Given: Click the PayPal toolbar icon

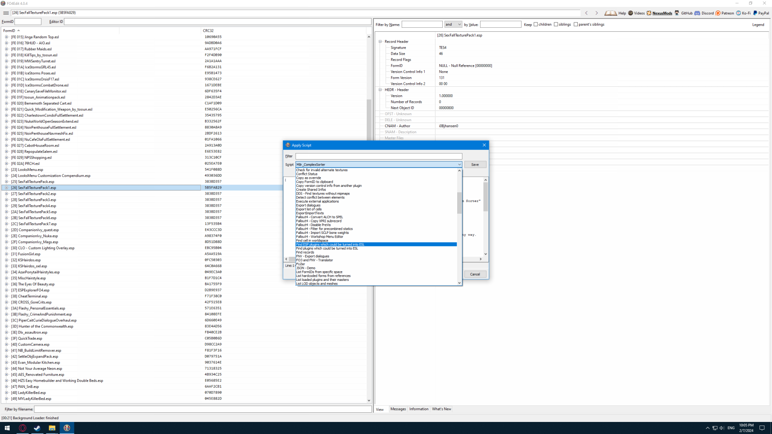Looking at the screenshot, I should tap(755, 13).
